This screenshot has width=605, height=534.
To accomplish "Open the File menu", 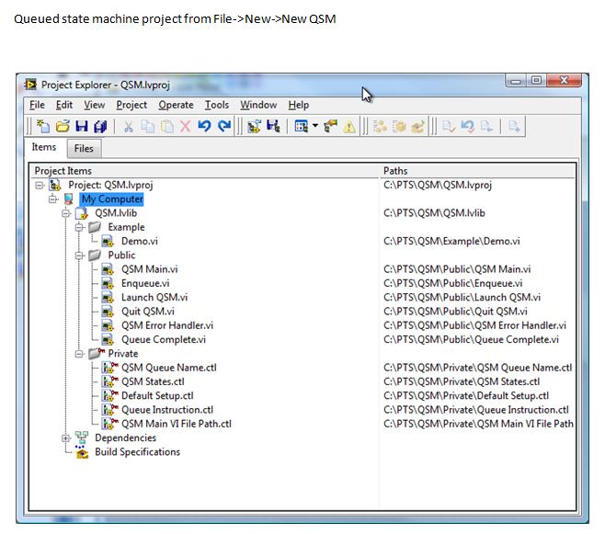I will pyautogui.click(x=37, y=105).
